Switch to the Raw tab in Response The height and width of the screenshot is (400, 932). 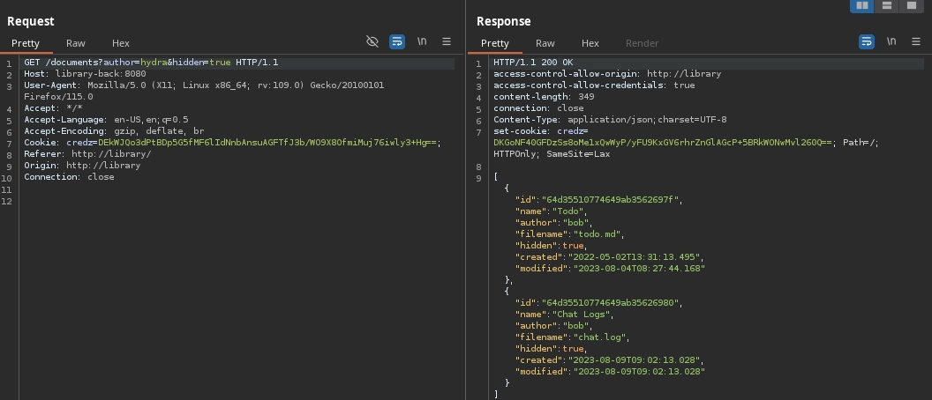click(x=545, y=43)
